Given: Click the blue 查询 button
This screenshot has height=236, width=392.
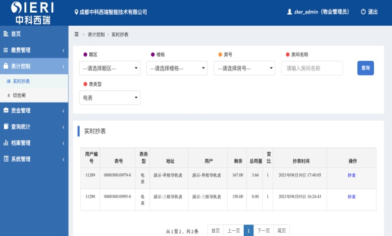Looking at the screenshot, I should click(x=366, y=68).
